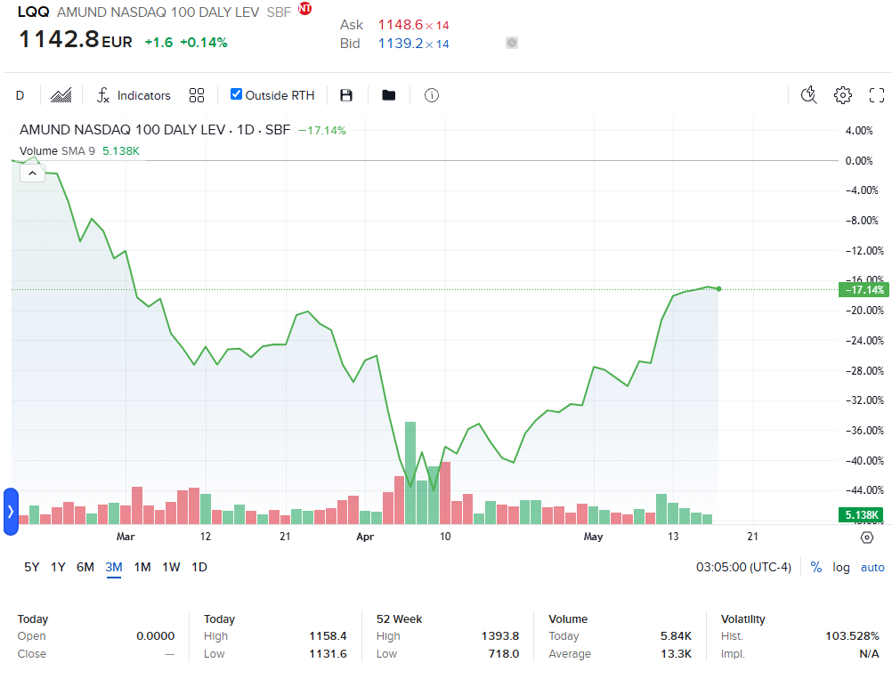Select the 1D time range
This screenshot has height=679, width=892.
tap(199, 567)
